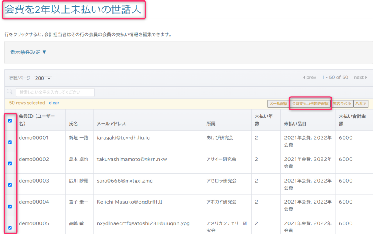
Task: Open the rows per page dropdown
Action: click(x=43, y=78)
